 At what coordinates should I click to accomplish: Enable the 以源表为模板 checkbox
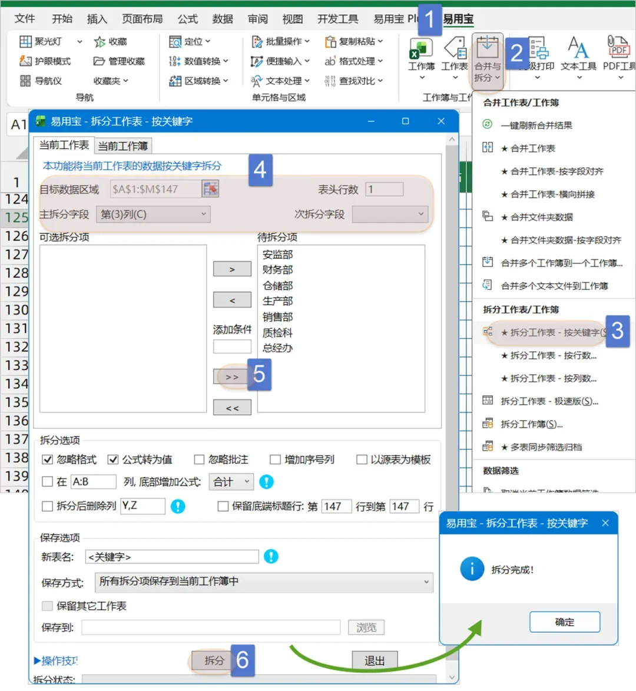pos(362,459)
